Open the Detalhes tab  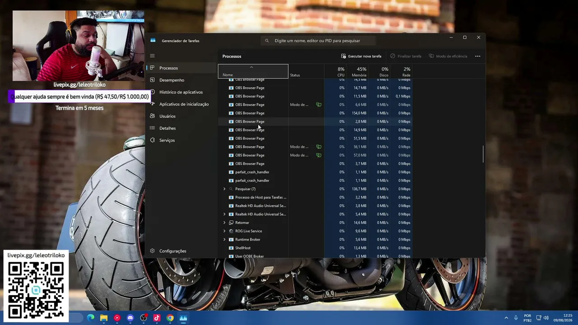pyautogui.click(x=182, y=128)
